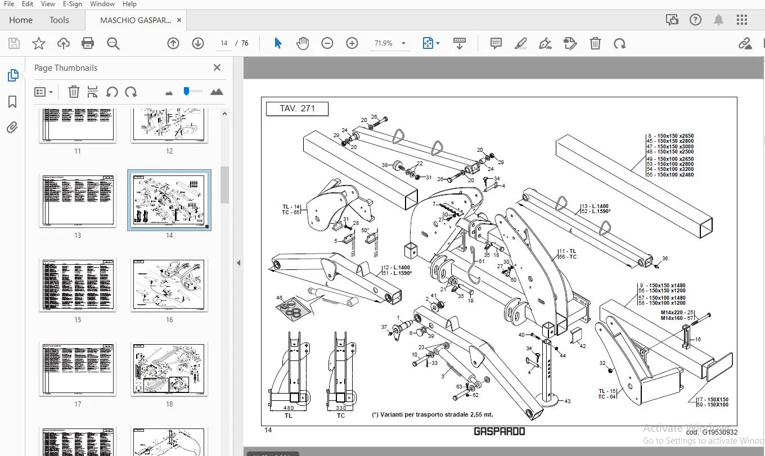The height and width of the screenshot is (456, 765).
Task: Activate the selection arrow tool
Action: click(278, 43)
